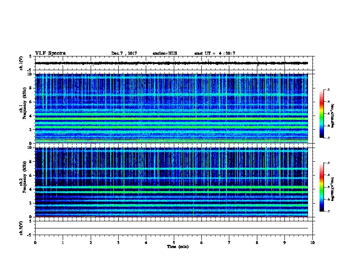Click the ch.1 color bar "-3" label
The width and height of the screenshot is (352, 272).
328,89
